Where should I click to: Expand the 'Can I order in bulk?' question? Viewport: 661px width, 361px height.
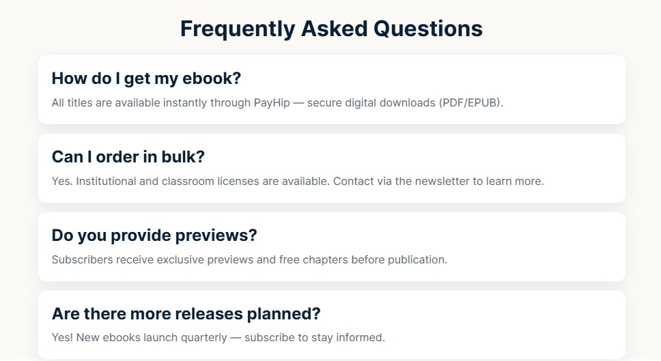pos(128,157)
